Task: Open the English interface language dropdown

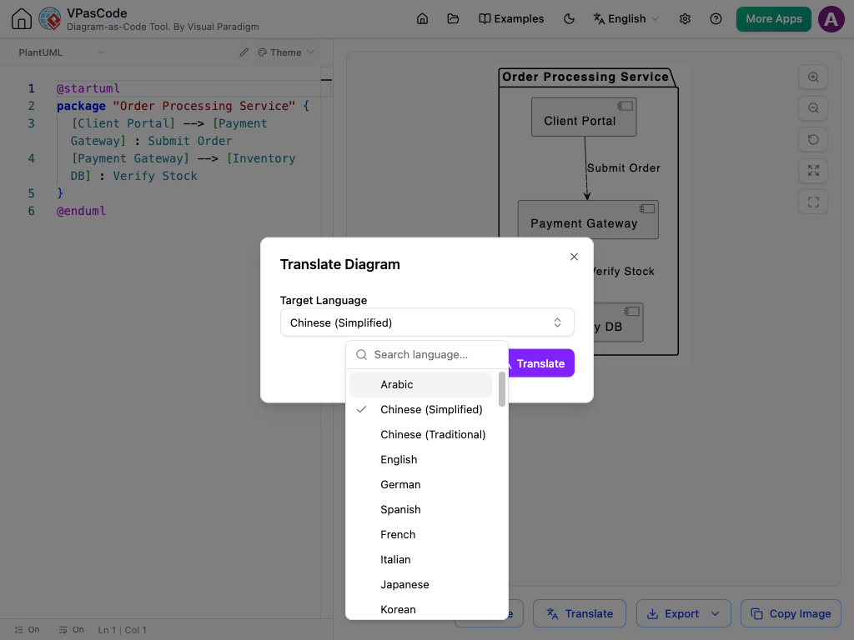Action: point(626,18)
